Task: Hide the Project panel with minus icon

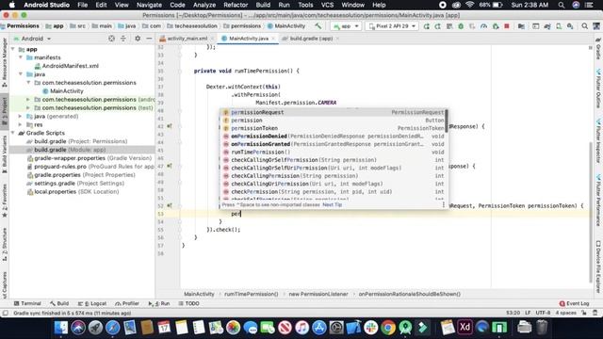Action: coord(149,39)
